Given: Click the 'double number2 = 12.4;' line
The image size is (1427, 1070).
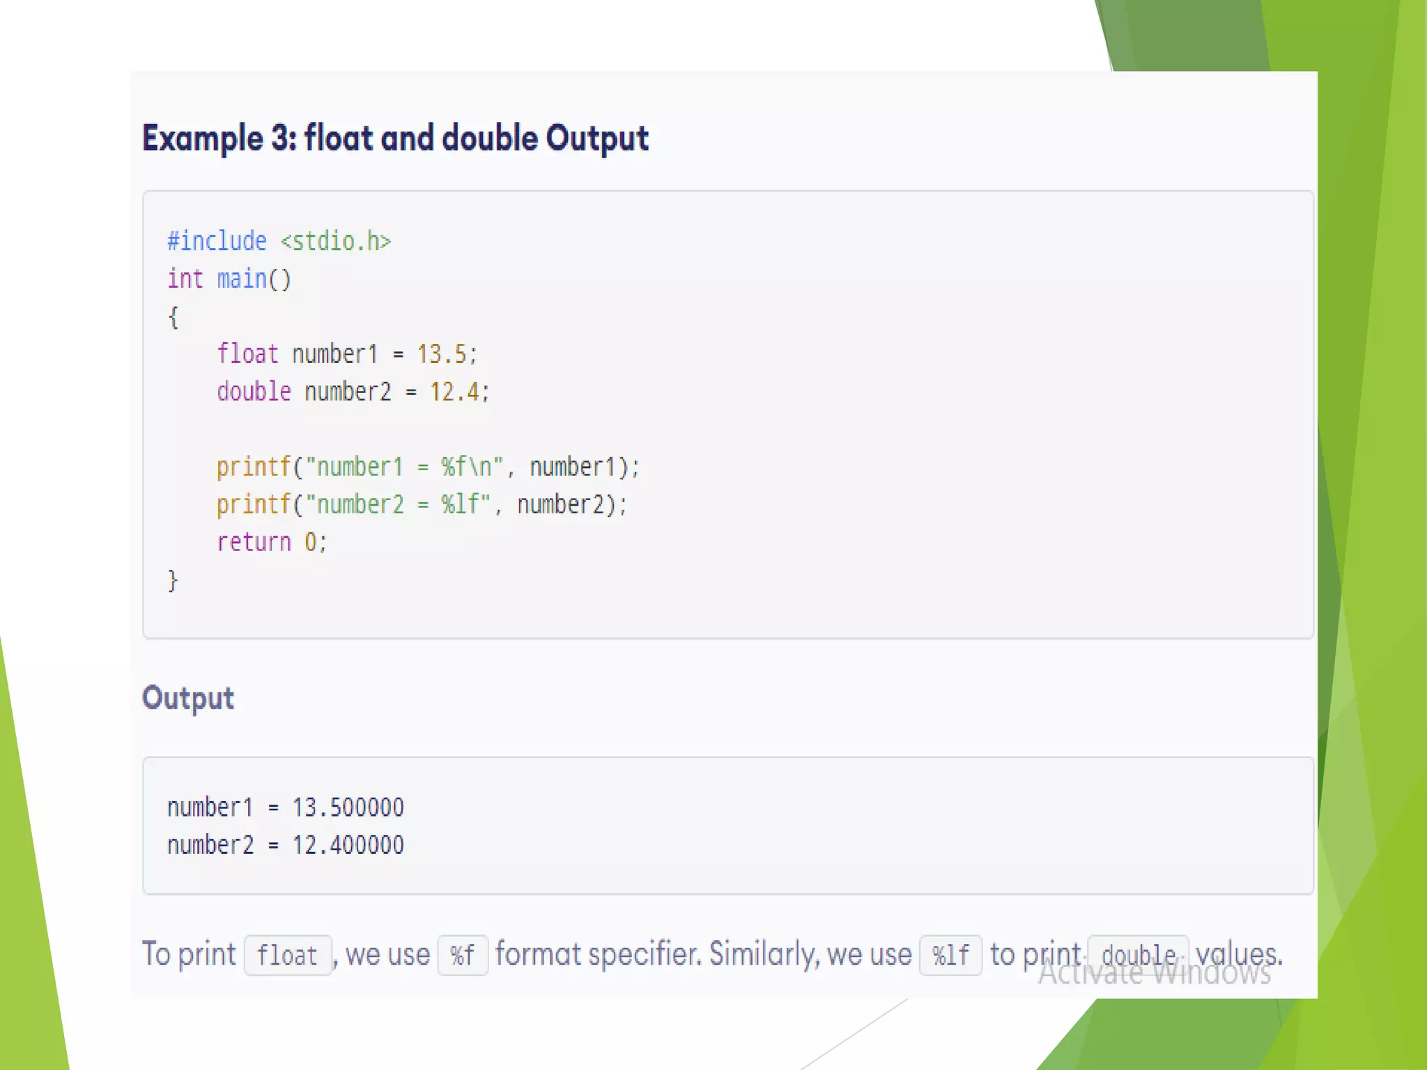Looking at the screenshot, I should 353,391.
